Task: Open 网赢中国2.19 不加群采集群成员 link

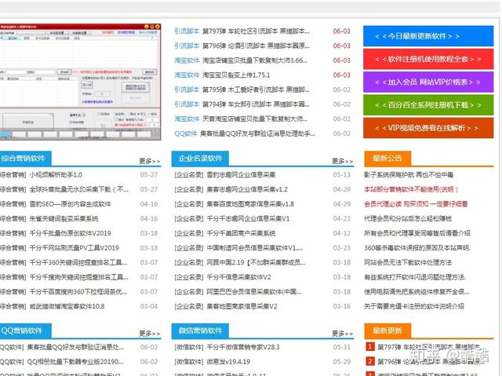Action: 256,263
